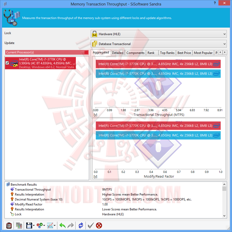This screenshot has width=232, height=232.
Task: Click the benchmark engine icon in bottom toolbar
Action: [9, 225]
